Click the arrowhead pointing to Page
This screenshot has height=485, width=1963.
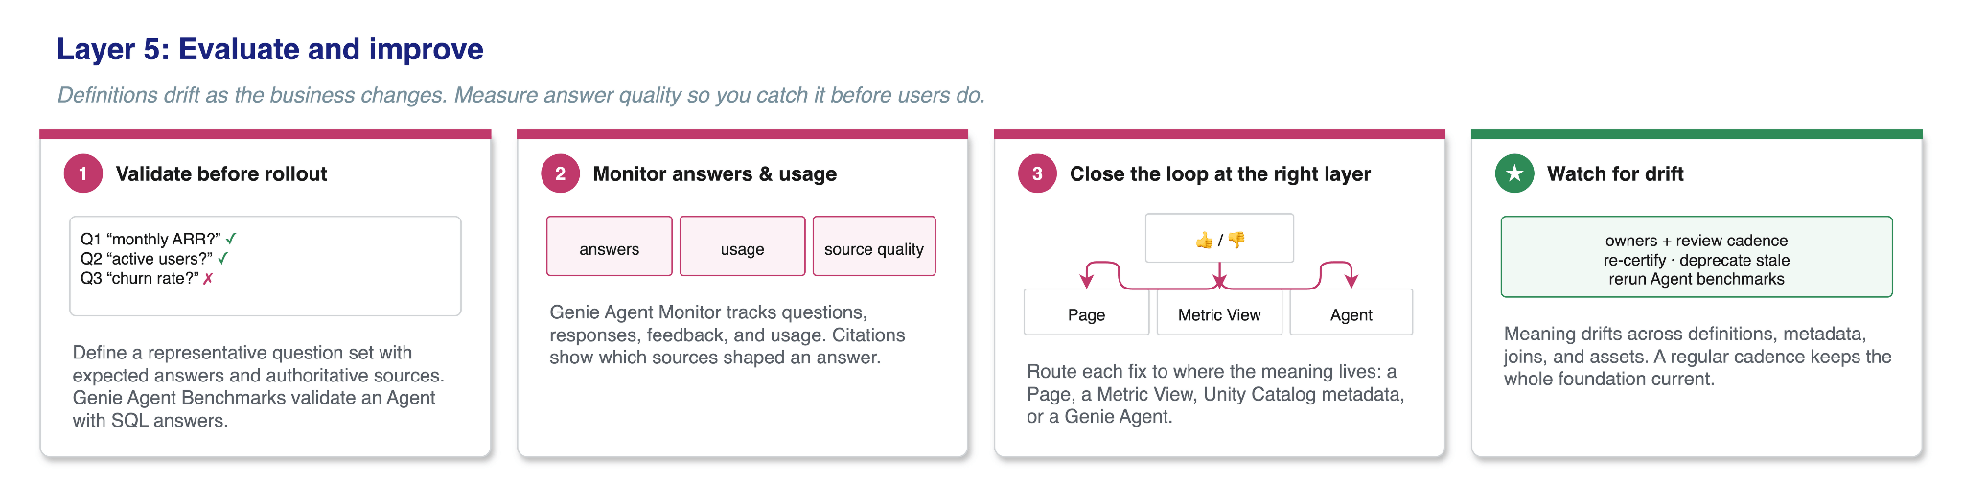pyautogui.click(x=1086, y=281)
